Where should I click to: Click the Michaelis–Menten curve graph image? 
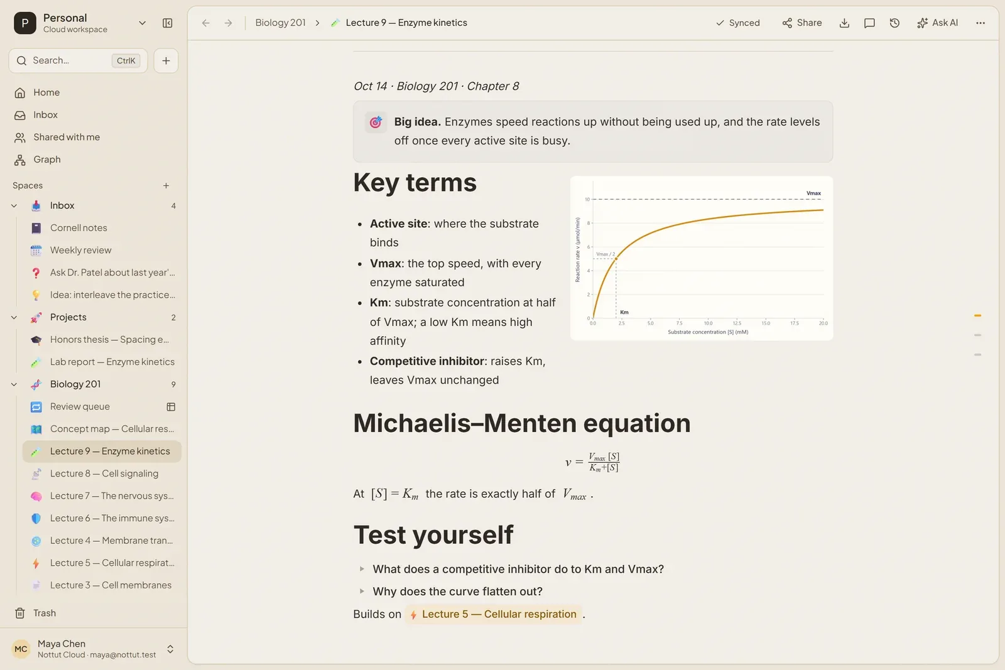tap(702, 259)
